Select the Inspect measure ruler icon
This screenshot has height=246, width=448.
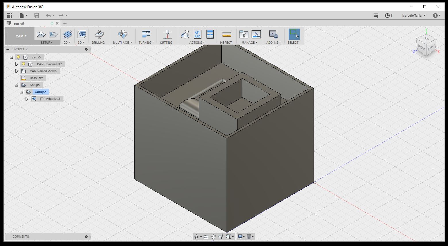[x=227, y=35]
